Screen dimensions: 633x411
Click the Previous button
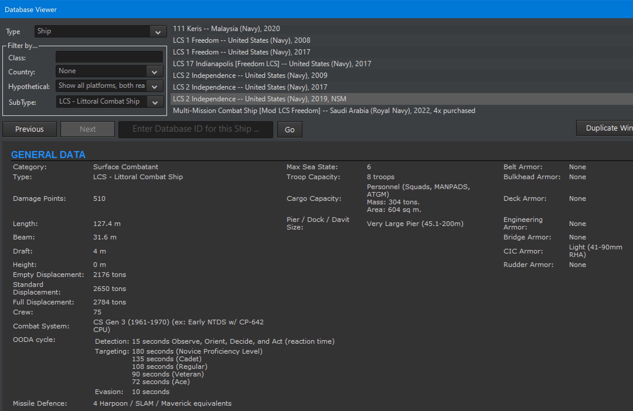click(x=29, y=129)
